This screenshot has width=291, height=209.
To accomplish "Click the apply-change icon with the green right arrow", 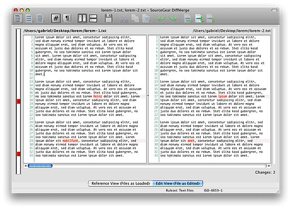I will pyautogui.click(x=188, y=19).
